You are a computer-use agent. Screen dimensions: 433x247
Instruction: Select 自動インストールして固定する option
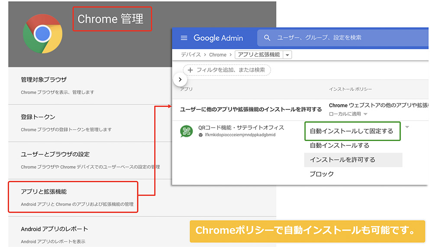(352, 131)
